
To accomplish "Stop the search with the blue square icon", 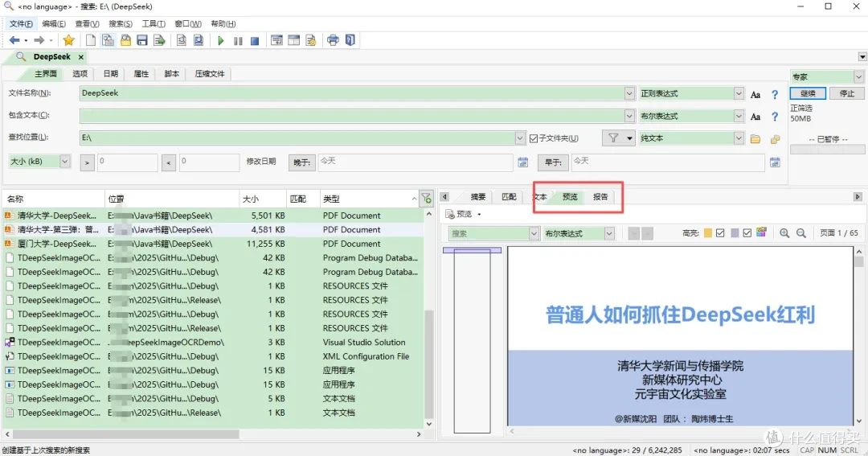I will tap(255, 40).
